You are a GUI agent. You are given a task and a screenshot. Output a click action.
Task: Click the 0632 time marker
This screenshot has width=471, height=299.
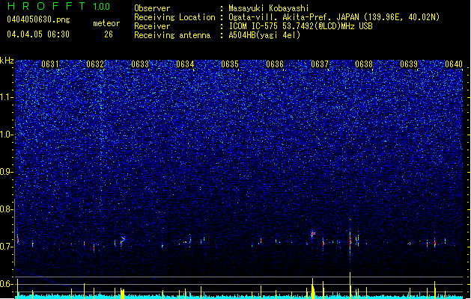(95, 64)
